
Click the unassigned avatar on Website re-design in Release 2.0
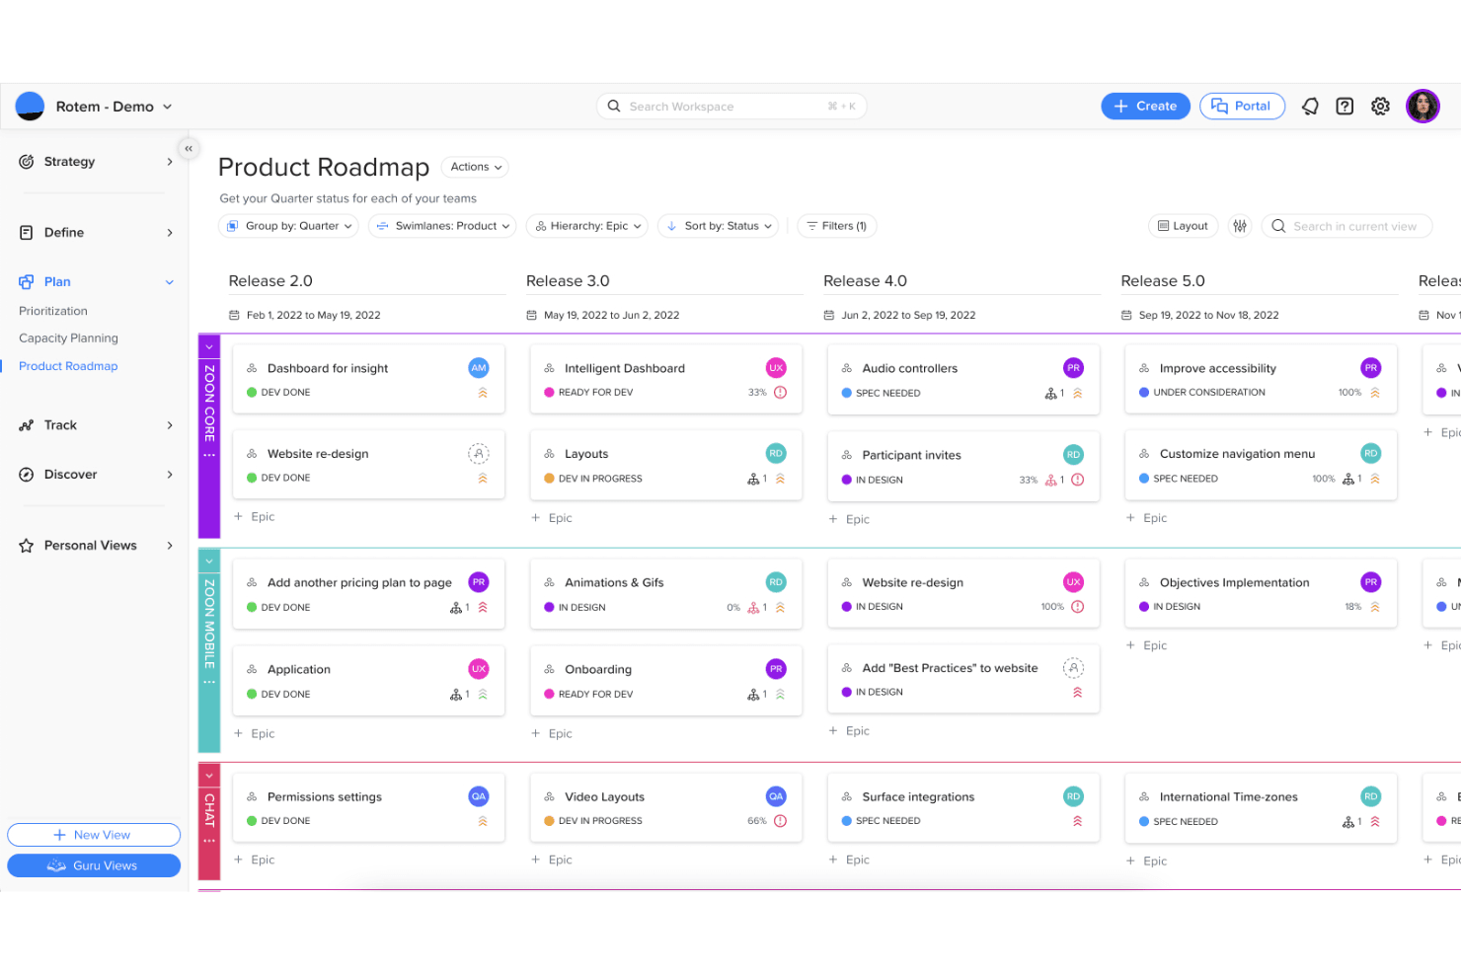(479, 454)
